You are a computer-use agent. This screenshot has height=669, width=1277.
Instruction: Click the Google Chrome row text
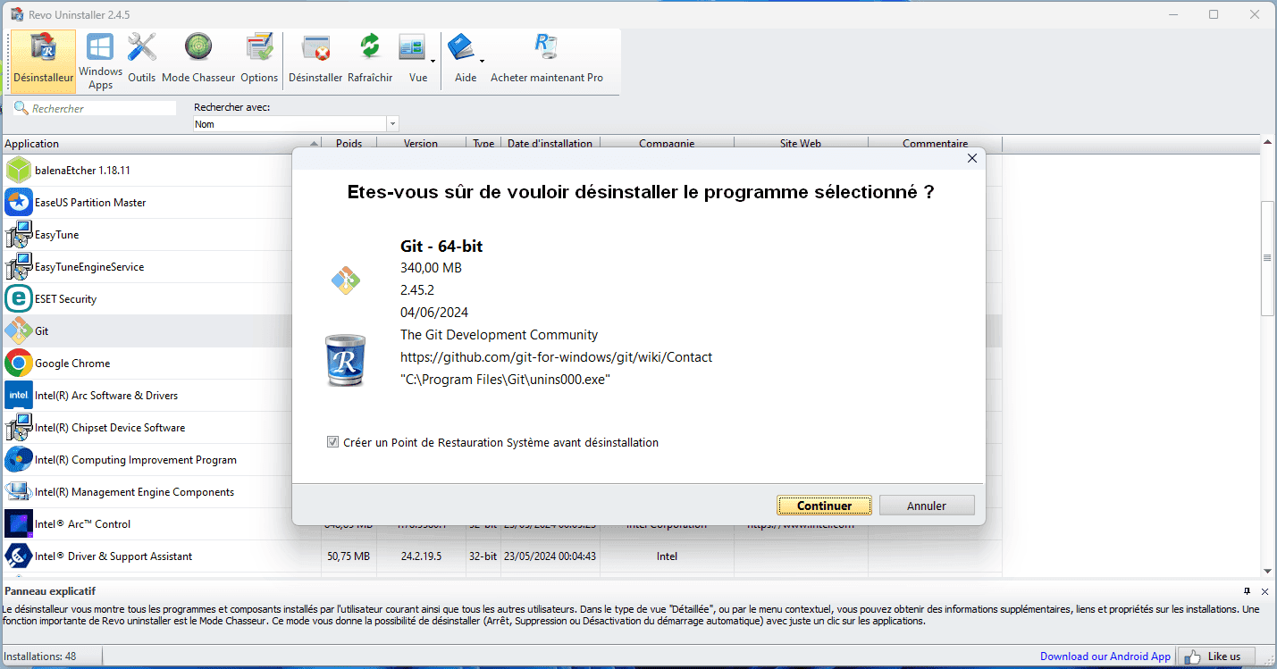[72, 364]
